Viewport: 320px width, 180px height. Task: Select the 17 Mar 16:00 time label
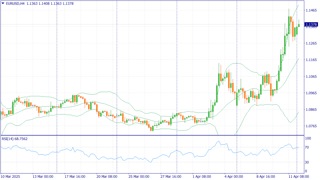75,176
